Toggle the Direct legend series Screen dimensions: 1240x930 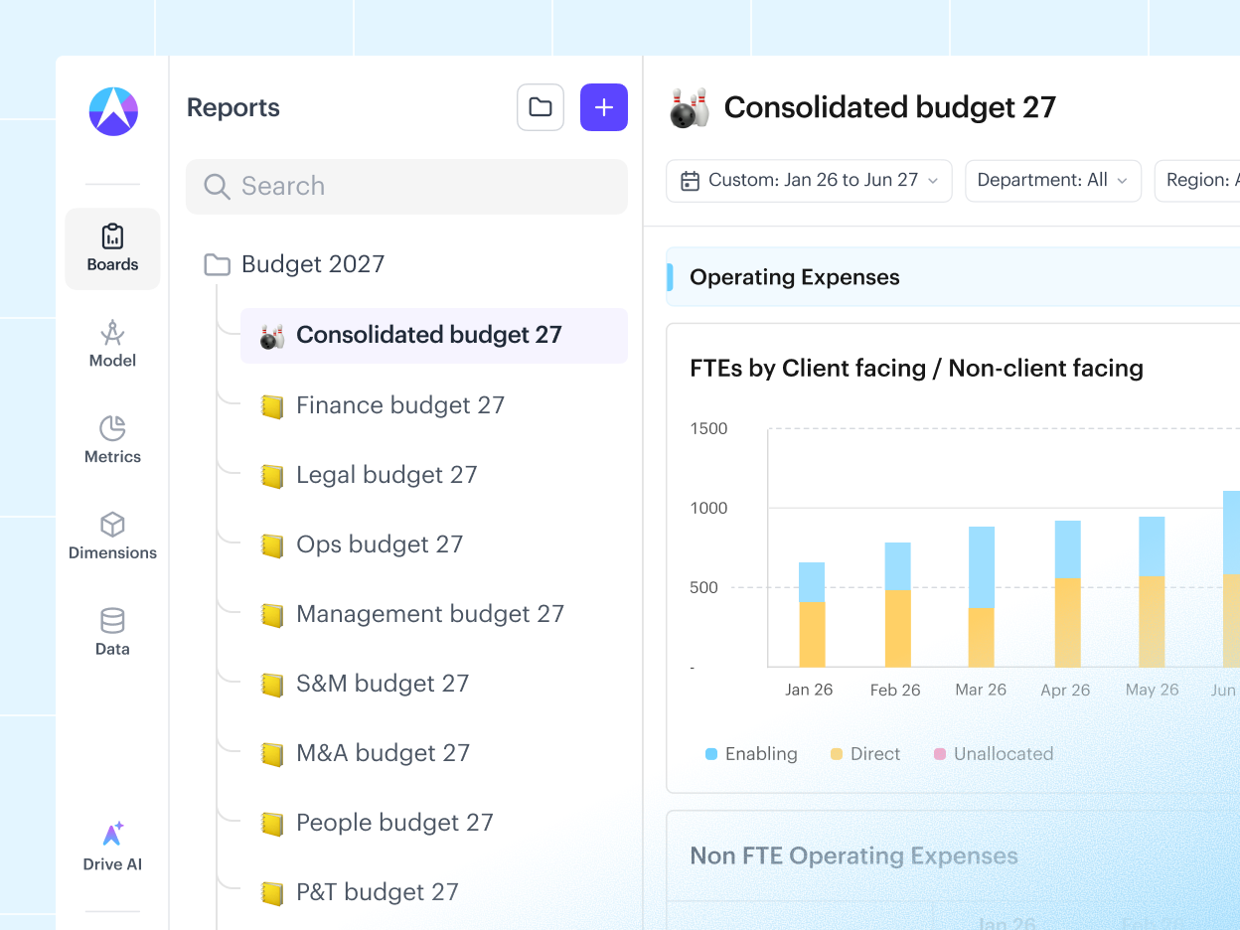click(x=865, y=754)
